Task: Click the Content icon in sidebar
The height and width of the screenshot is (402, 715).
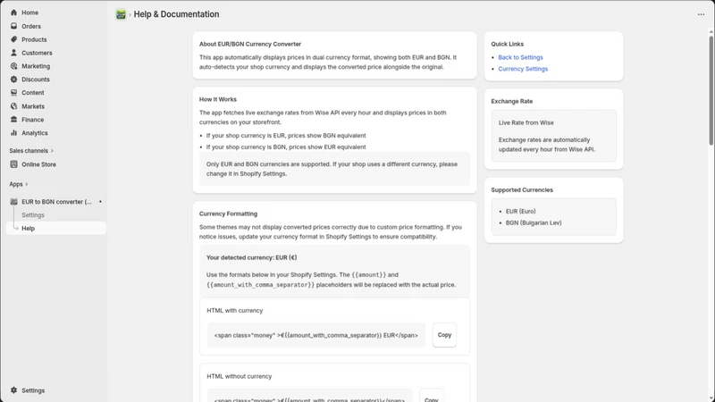Action: tap(13, 93)
